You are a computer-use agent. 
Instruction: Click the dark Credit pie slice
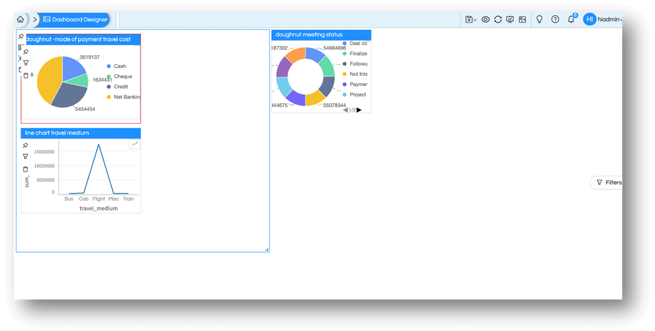coord(71,95)
